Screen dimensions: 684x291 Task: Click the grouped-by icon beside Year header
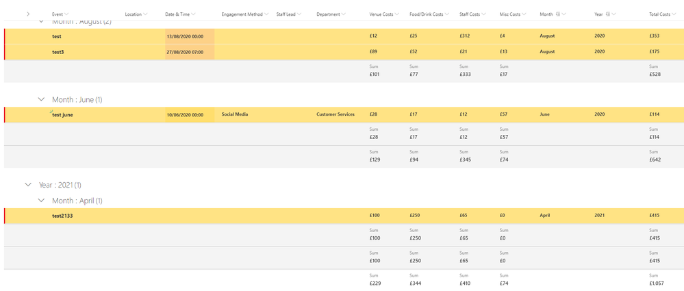click(607, 14)
